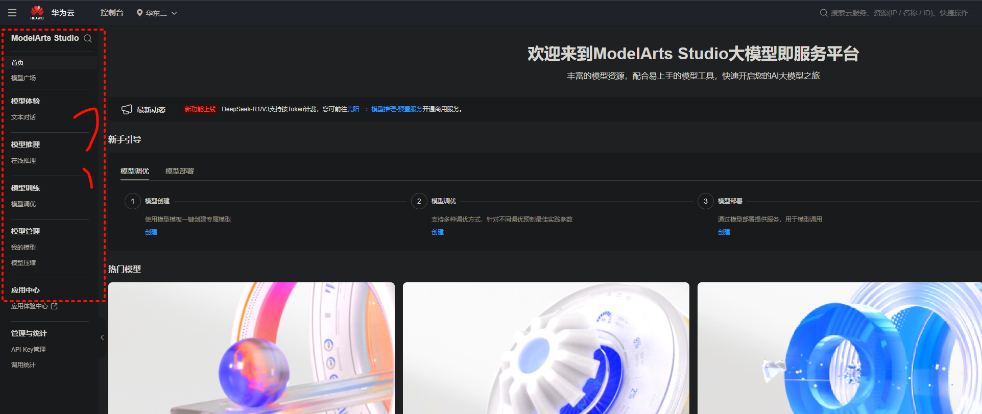Open 应用体验中心 in the sidebar

(30, 306)
